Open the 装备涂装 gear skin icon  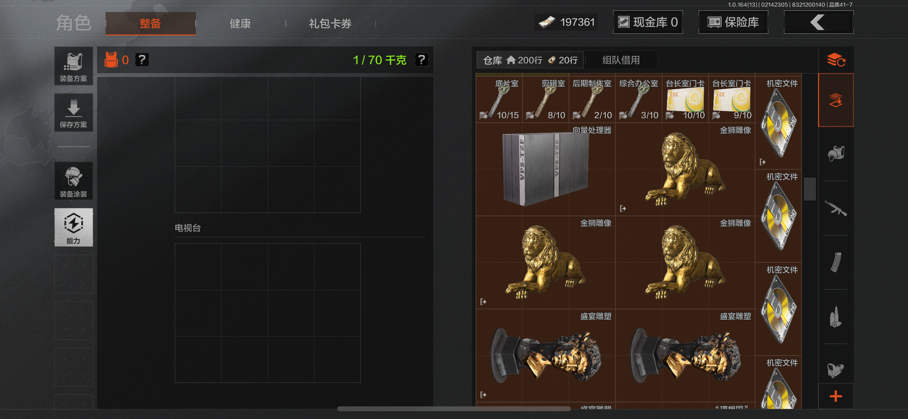tap(73, 181)
